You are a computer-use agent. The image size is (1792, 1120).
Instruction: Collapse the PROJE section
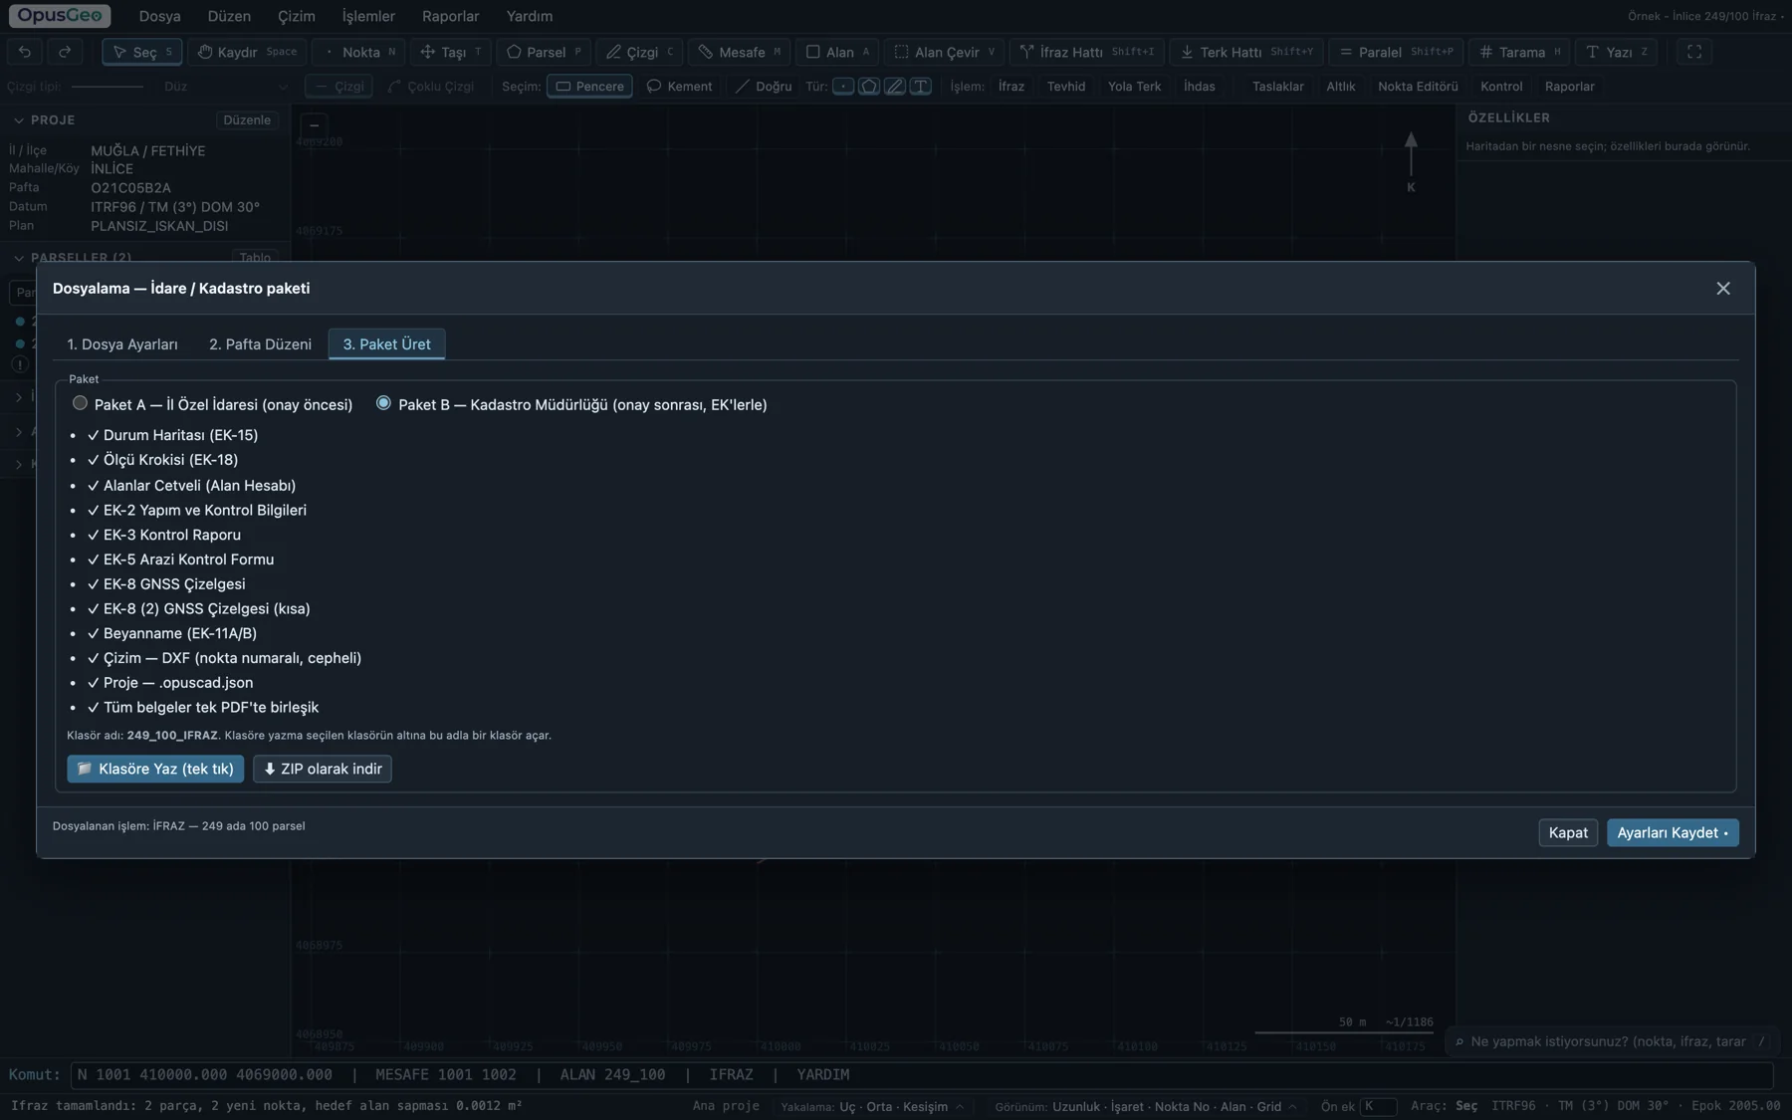[19, 120]
